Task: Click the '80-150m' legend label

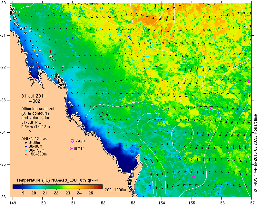Action: 36,150
